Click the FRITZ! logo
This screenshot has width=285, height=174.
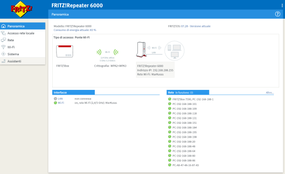21,9
